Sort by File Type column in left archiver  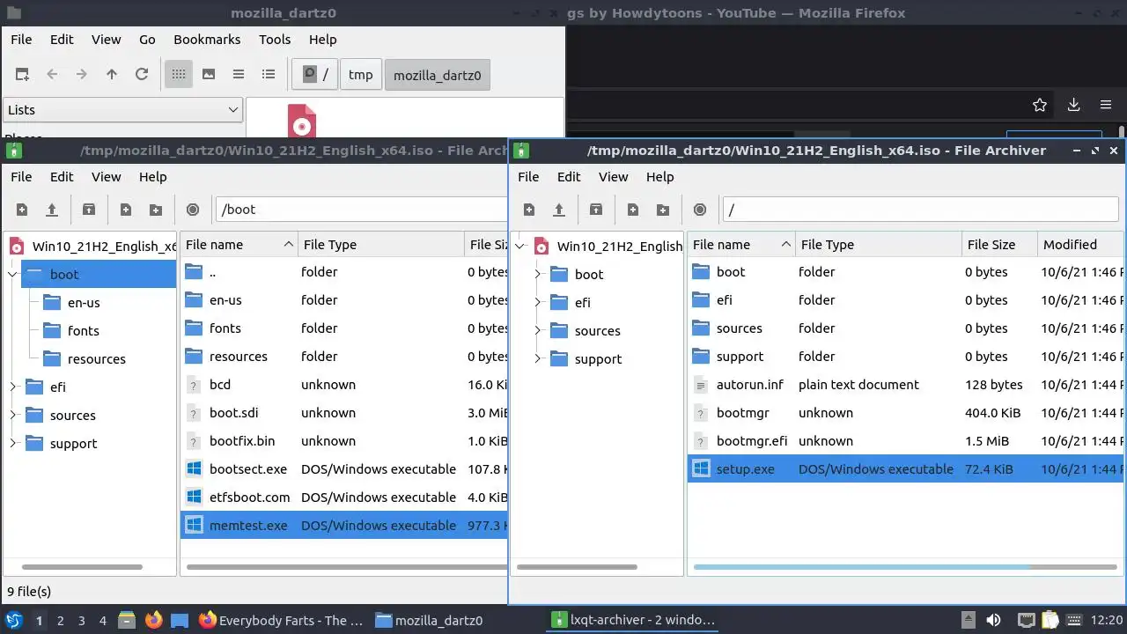(x=380, y=245)
